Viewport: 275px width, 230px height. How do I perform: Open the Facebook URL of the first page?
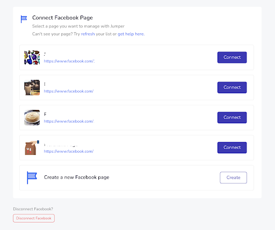pyautogui.click(x=69, y=61)
